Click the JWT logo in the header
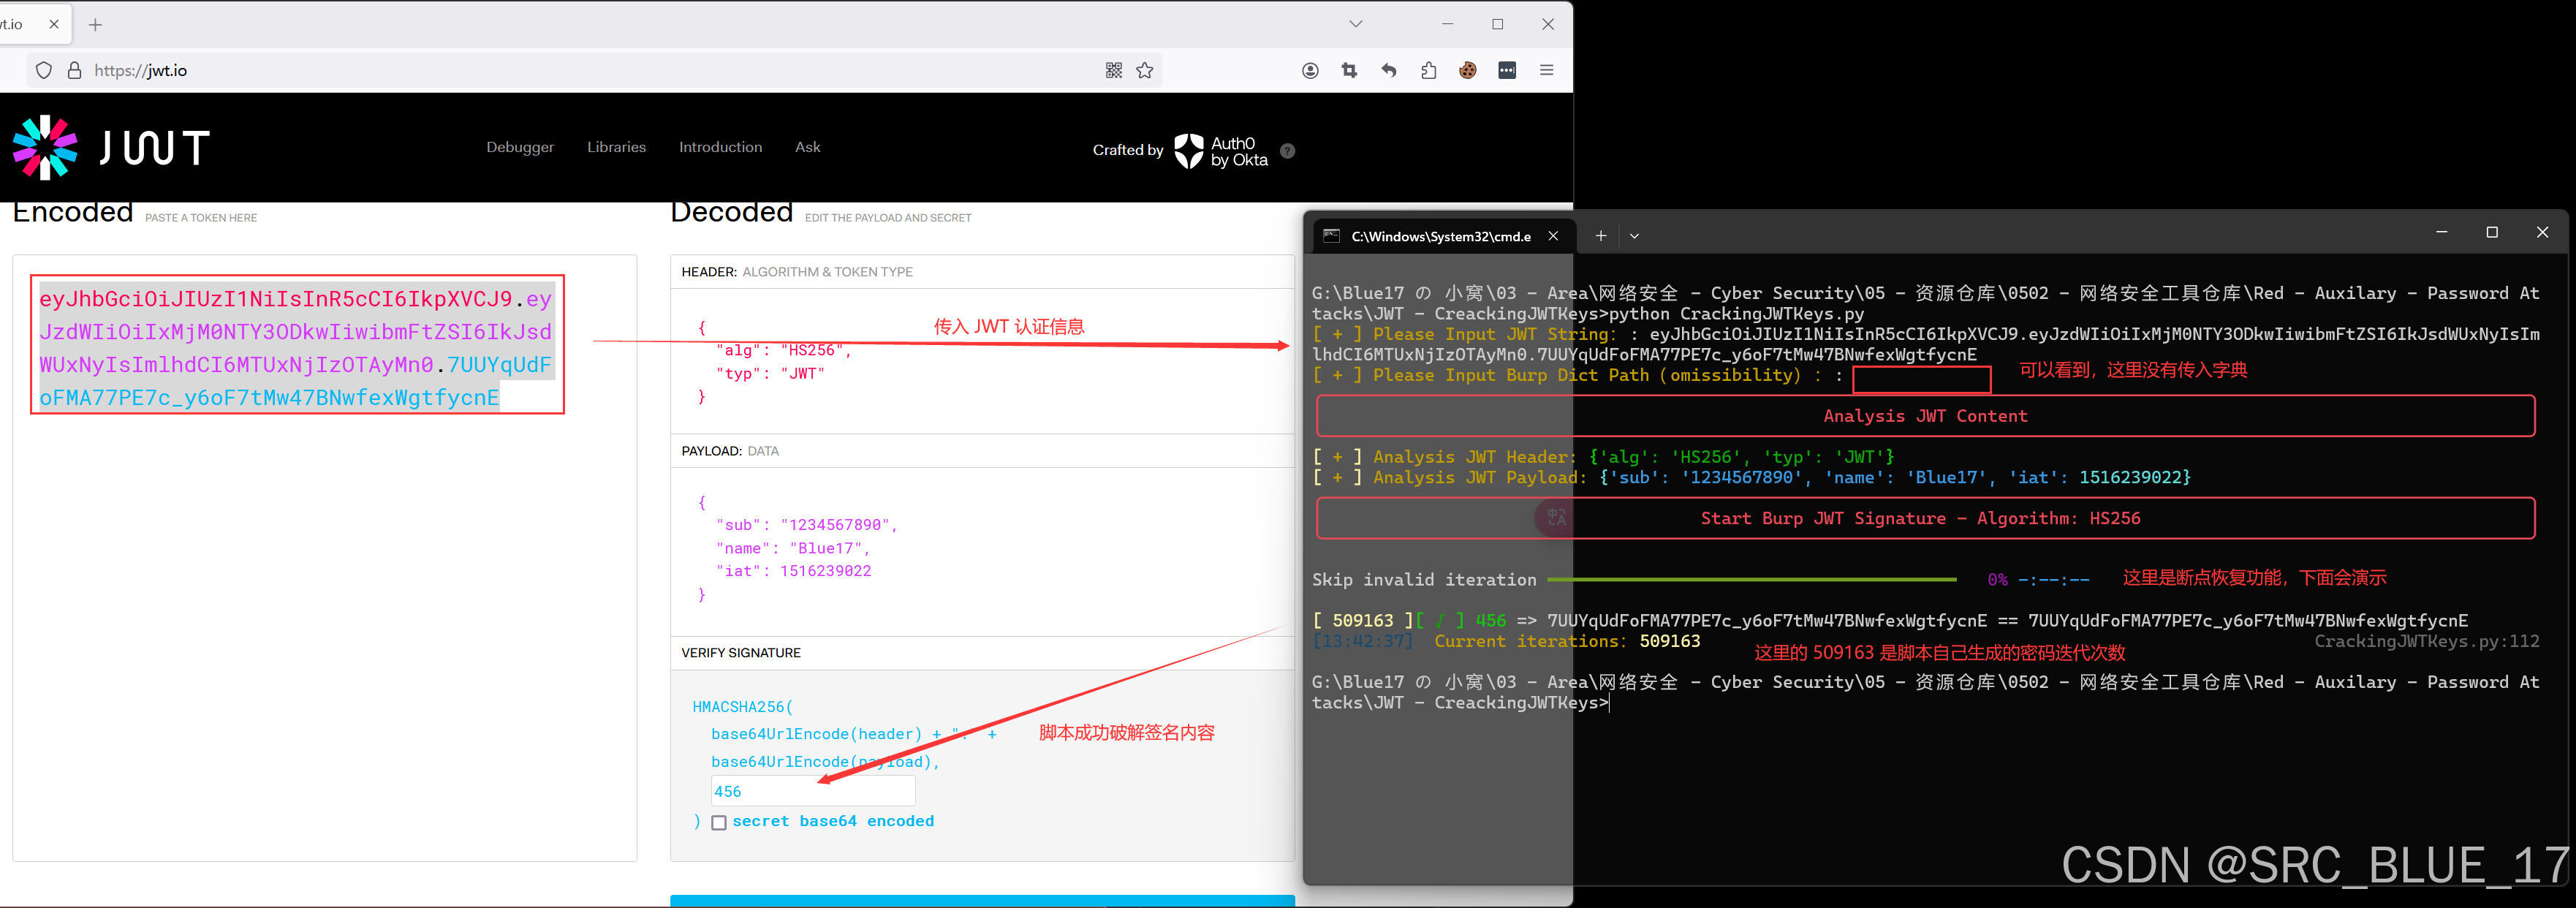This screenshot has width=2576, height=908. point(110,146)
